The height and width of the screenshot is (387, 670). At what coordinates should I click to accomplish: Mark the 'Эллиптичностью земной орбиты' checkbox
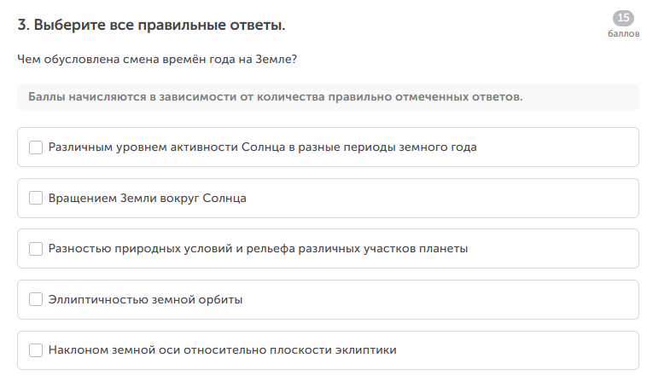click(x=36, y=299)
